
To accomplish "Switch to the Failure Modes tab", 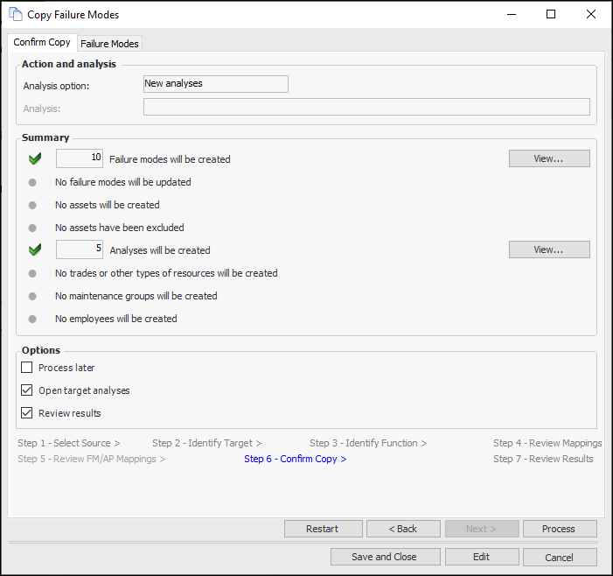I will point(109,44).
